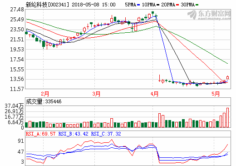Click the 6.64万 volume axis label
The image size is (236, 166).
point(16,122)
